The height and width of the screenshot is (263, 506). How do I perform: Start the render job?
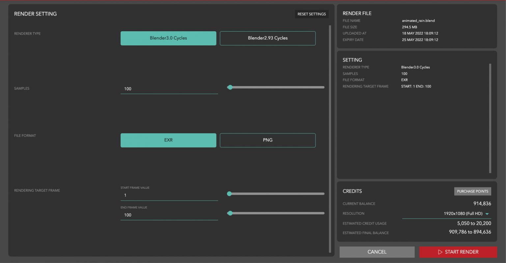tap(458, 252)
